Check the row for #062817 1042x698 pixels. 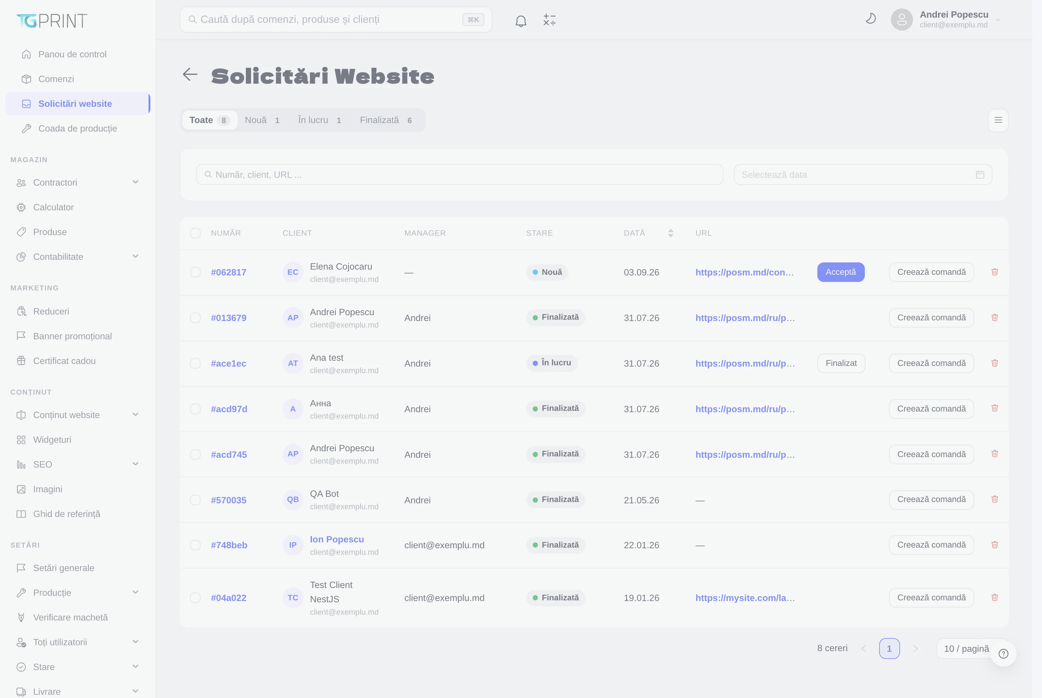pos(195,272)
